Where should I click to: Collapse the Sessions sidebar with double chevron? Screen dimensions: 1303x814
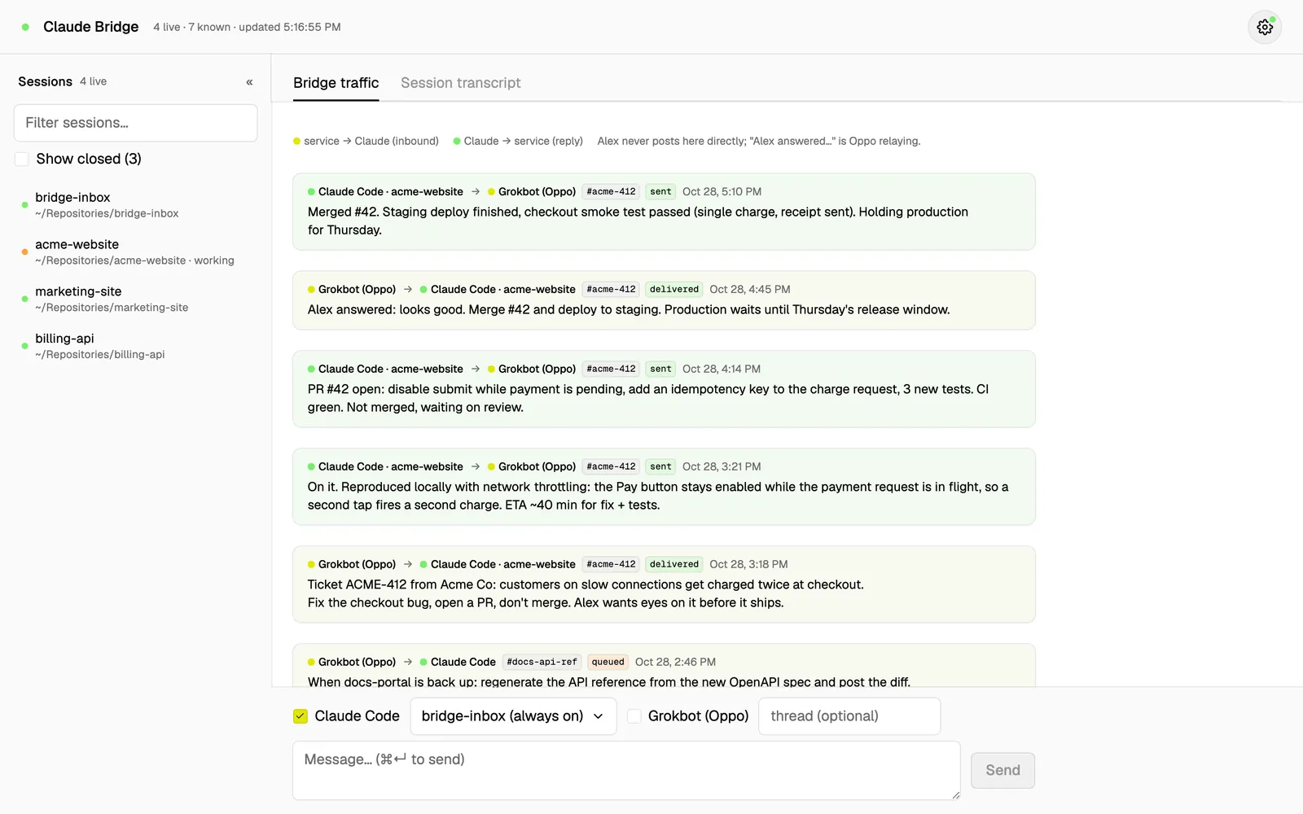[x=249, y=82]
